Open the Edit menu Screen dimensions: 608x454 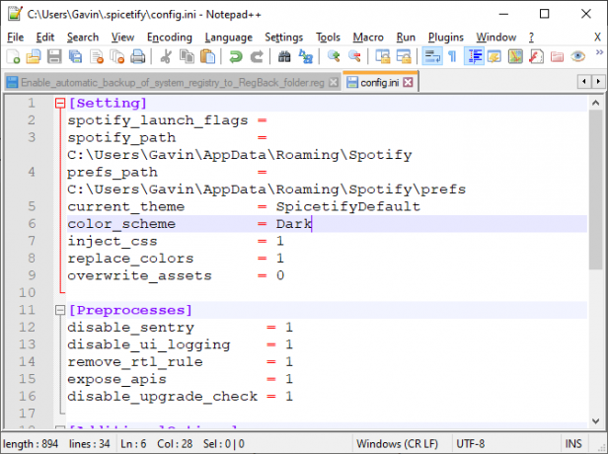(x=45, y=38)
